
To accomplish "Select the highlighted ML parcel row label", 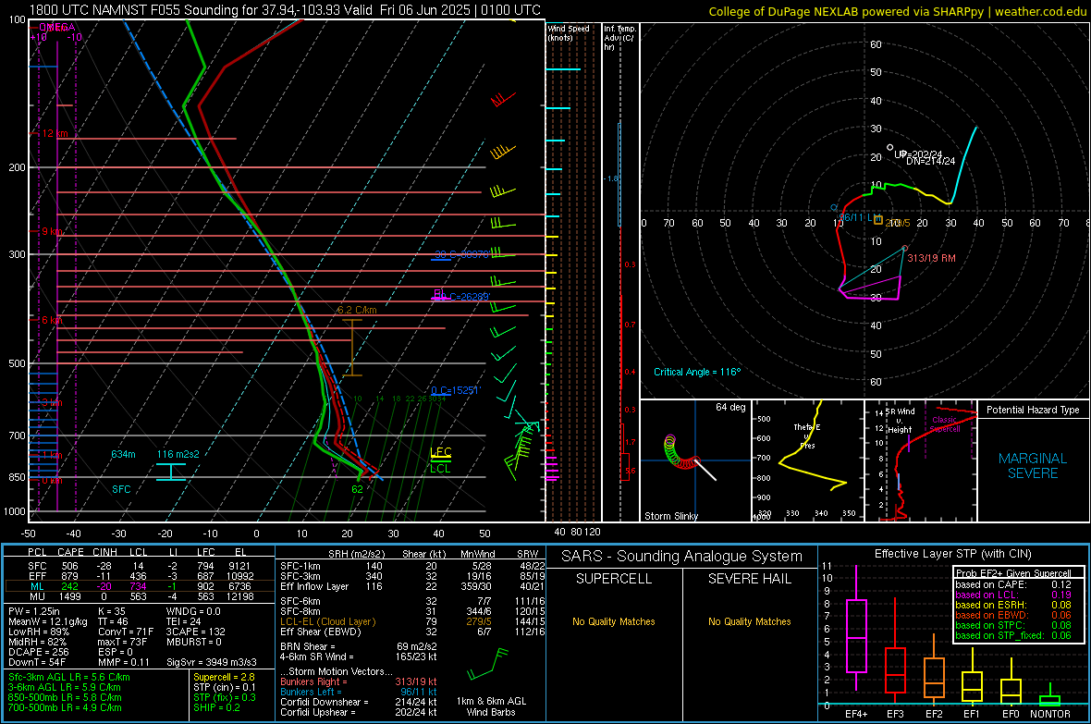I will click(37, 586).
